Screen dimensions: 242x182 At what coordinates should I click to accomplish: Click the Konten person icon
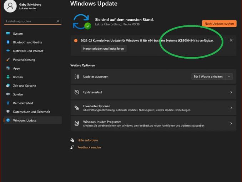click(8, 77)
